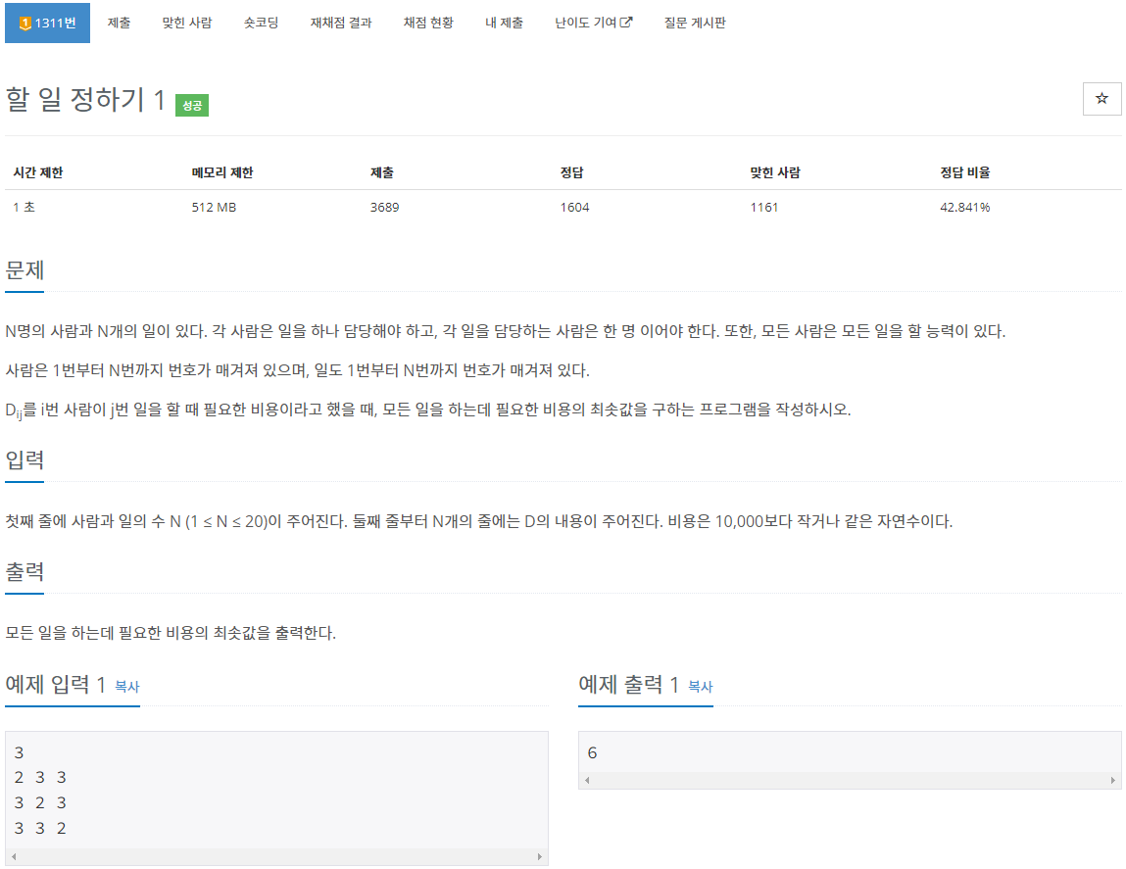Copy the sample output using 복사
This screenshot has width=1126, height=869.
click(x=700, y=686)
